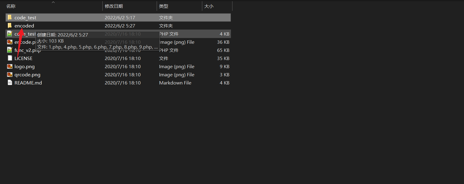This screenshot has width=464, height=184.
Task: Select the logo.png file name
Action: pos(24,67)
